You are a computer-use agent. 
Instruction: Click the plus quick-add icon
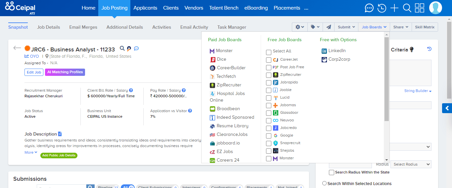(x=394, y=8)
